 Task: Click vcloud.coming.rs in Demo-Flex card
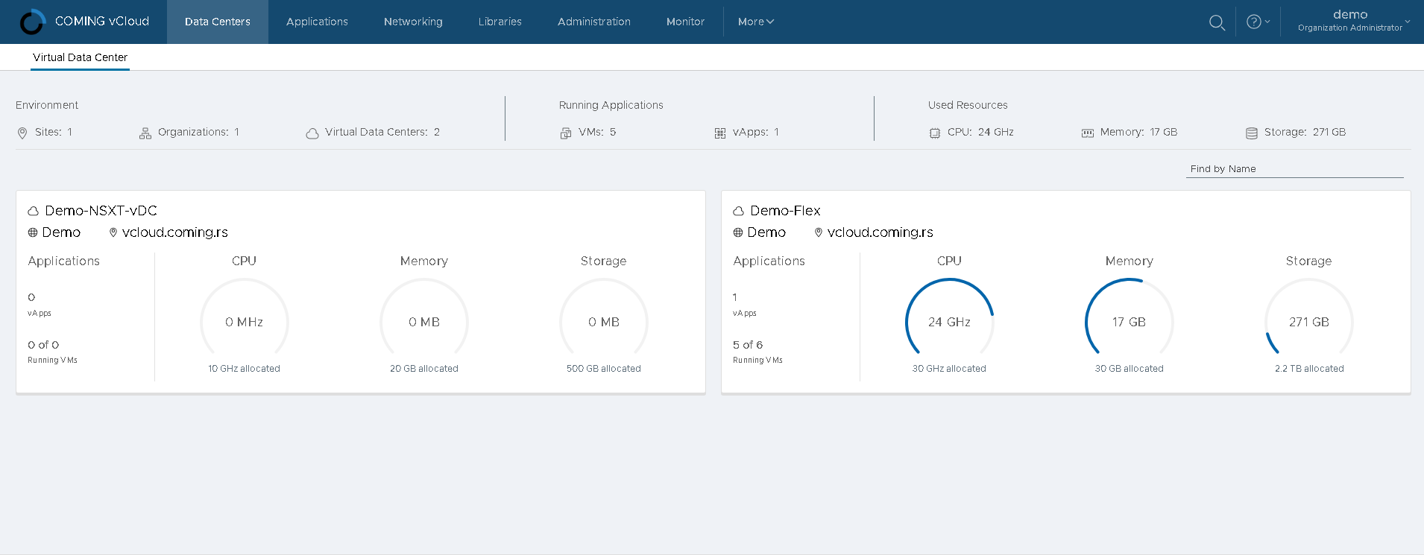(x=880, y=232)
